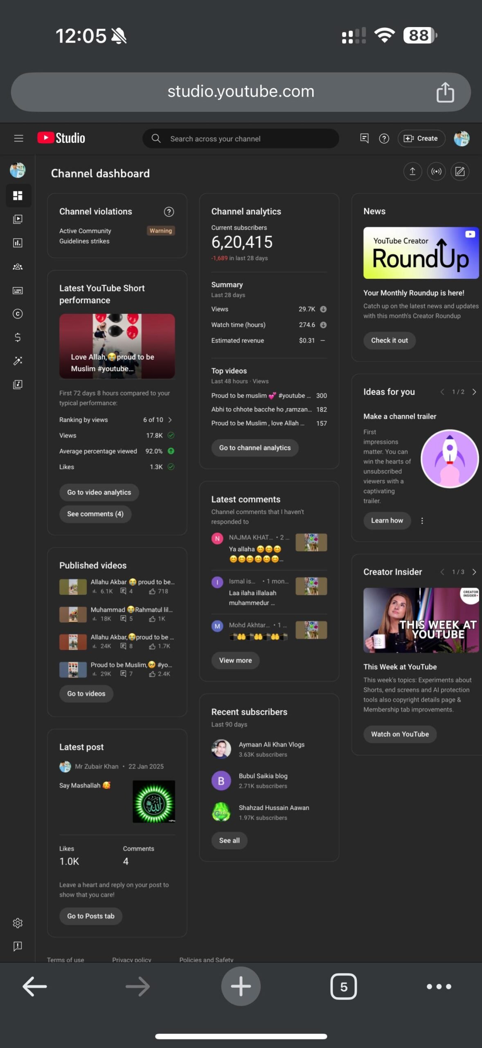Open Customisation in the sidebar

coord(18,361)
